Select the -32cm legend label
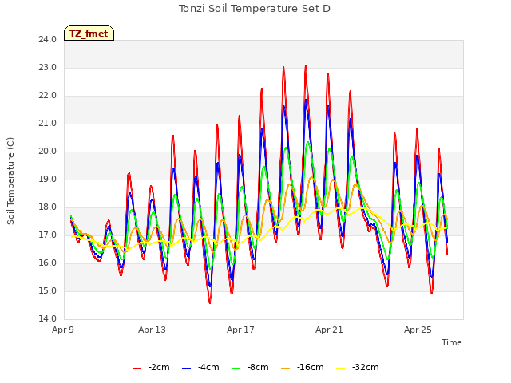 [366, 367]
